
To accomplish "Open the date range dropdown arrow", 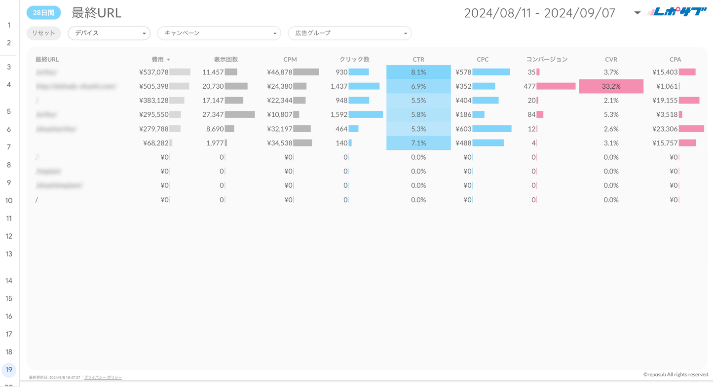I will [637, 13].
